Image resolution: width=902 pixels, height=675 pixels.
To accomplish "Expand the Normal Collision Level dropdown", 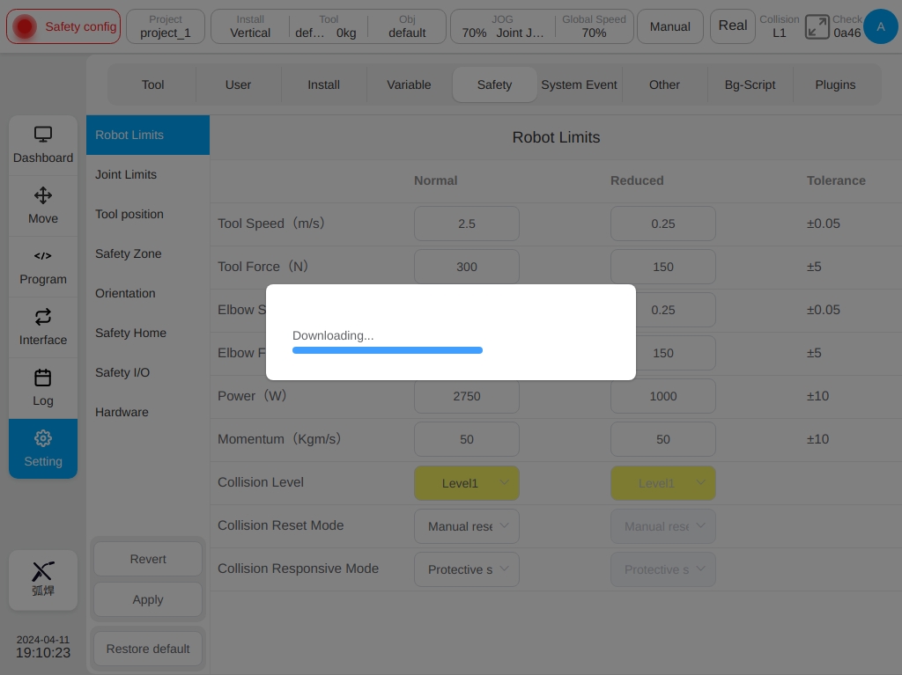I will click(x=467, y=483).
